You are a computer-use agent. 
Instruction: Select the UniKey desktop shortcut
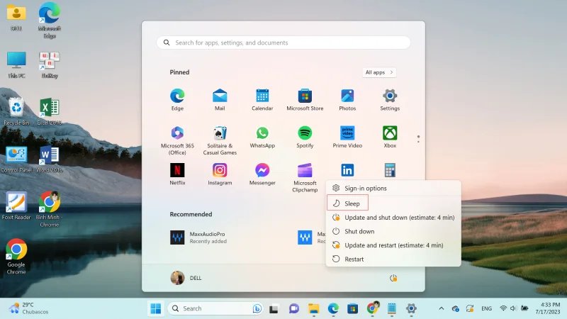click(x=50, y=65)
